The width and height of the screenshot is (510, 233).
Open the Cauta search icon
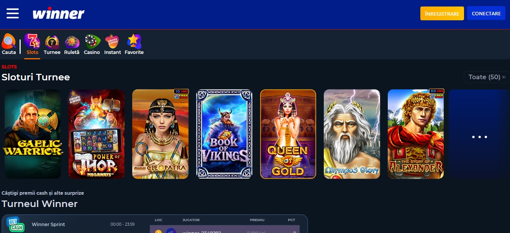pyautogui.click(x=9, y=44)
